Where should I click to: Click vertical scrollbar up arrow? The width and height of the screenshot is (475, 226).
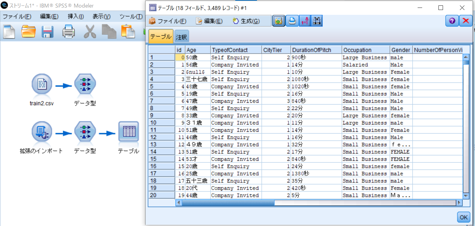click(466, 57)
